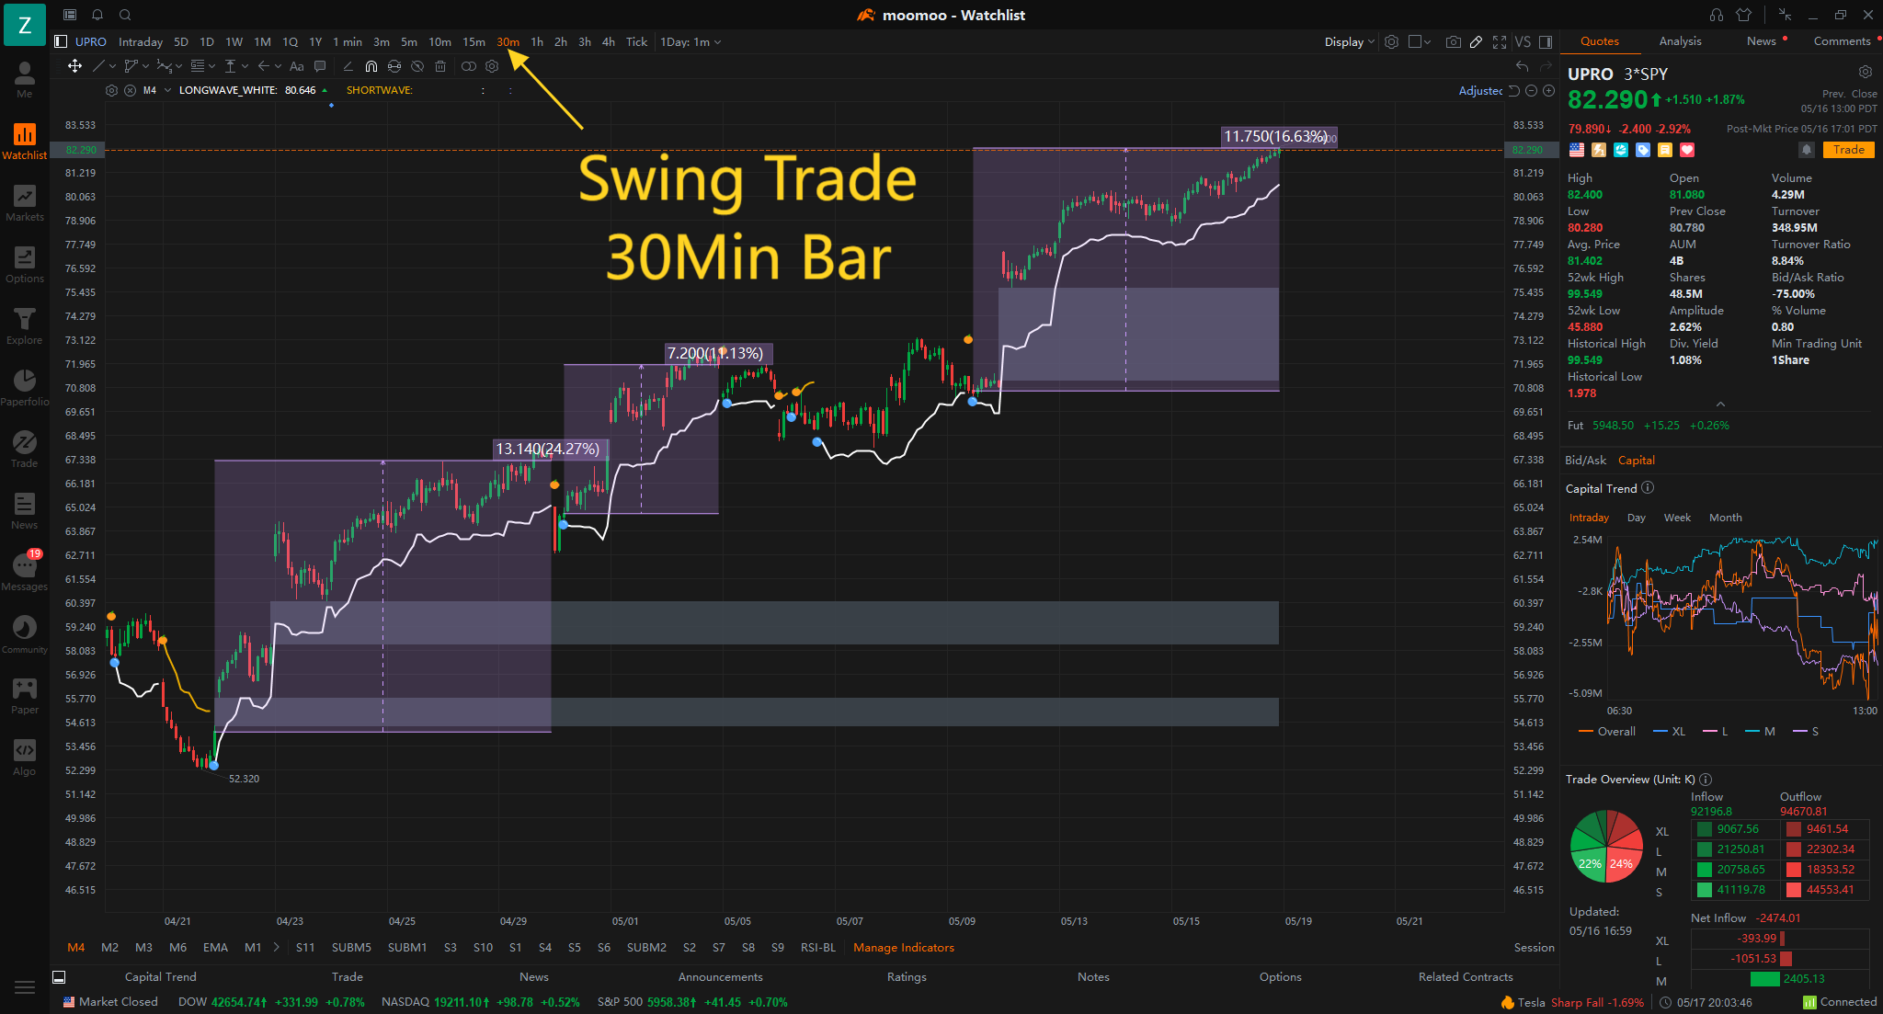Expand the line tool dropdown arrow
The width and height of the screenshot is (1883, 1014).
coord(112,66)
